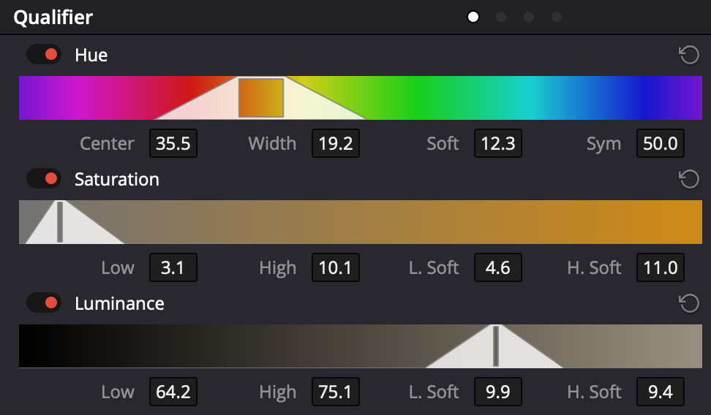Select Saturation H. Soft field 11.0
The height and width of the screenshot is (415, 711).
coord(661,267)
